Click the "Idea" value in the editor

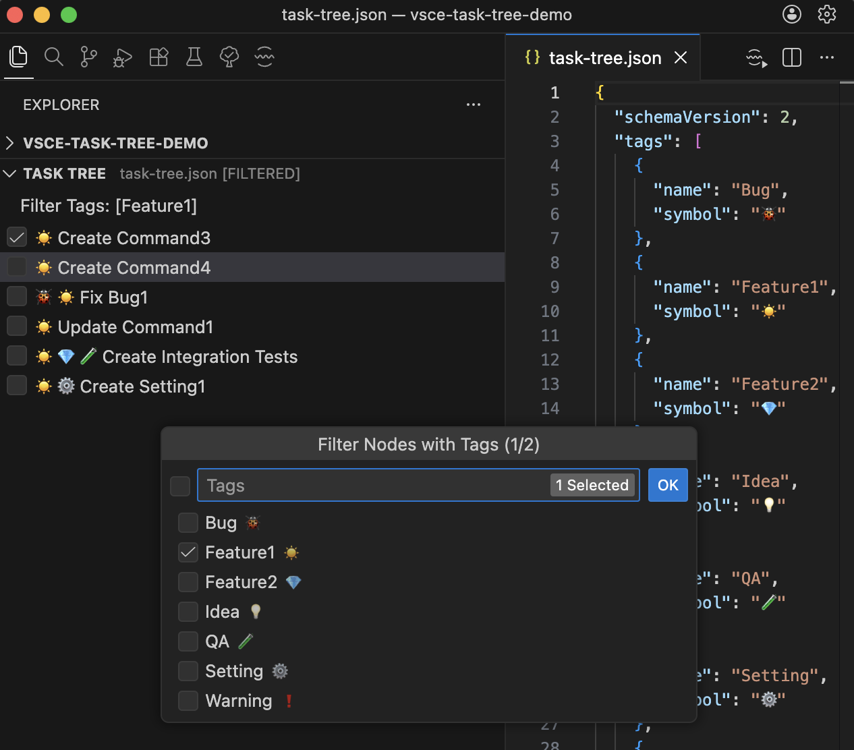point(760,481)
